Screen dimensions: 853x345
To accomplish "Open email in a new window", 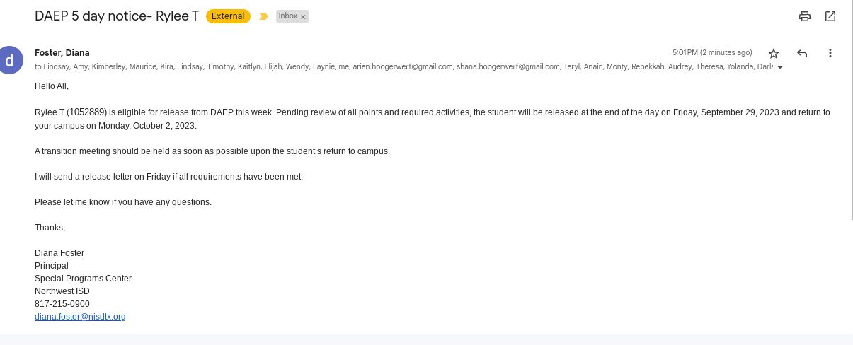I will coord(830,16).
